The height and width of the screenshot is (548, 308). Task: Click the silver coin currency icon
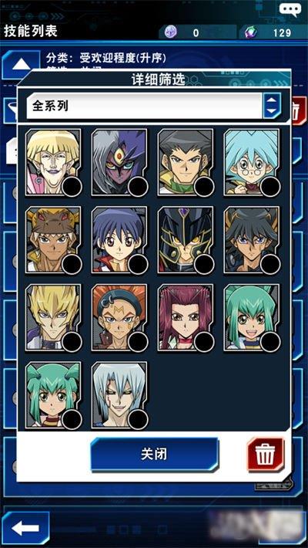point(171,32)
